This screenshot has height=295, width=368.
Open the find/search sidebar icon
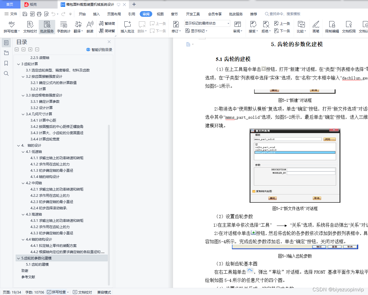[x=6, y=73]
